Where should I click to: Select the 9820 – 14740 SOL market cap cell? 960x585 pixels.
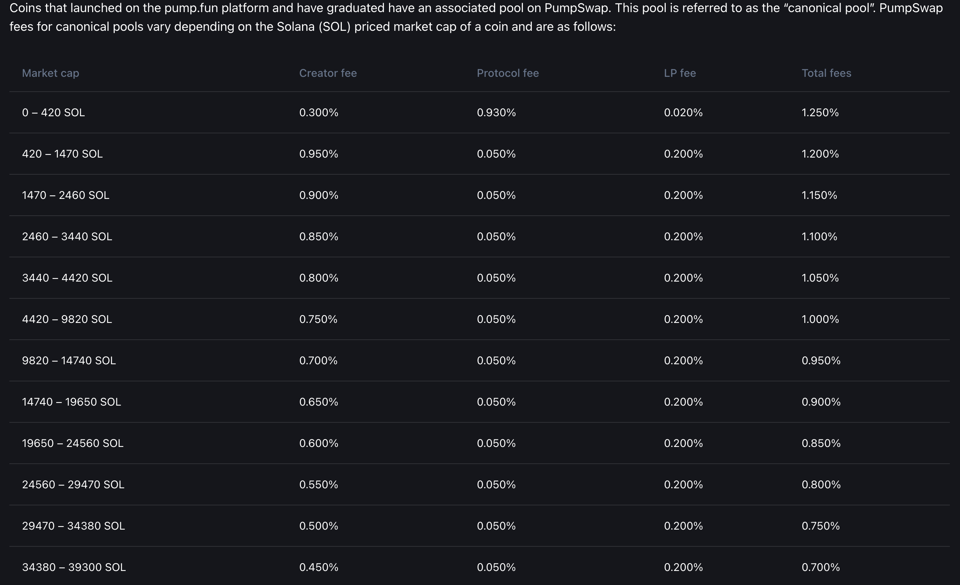[69, 361]
